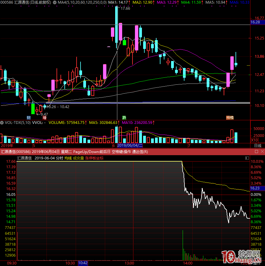This screenshot has width=265, height=266.
Task: Open the VOL-TDX indicator dropdown circle icon
Action: point(2,123)
